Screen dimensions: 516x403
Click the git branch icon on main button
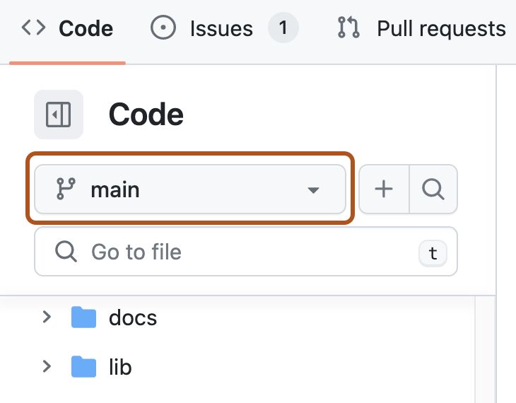[x=66, y=189]
